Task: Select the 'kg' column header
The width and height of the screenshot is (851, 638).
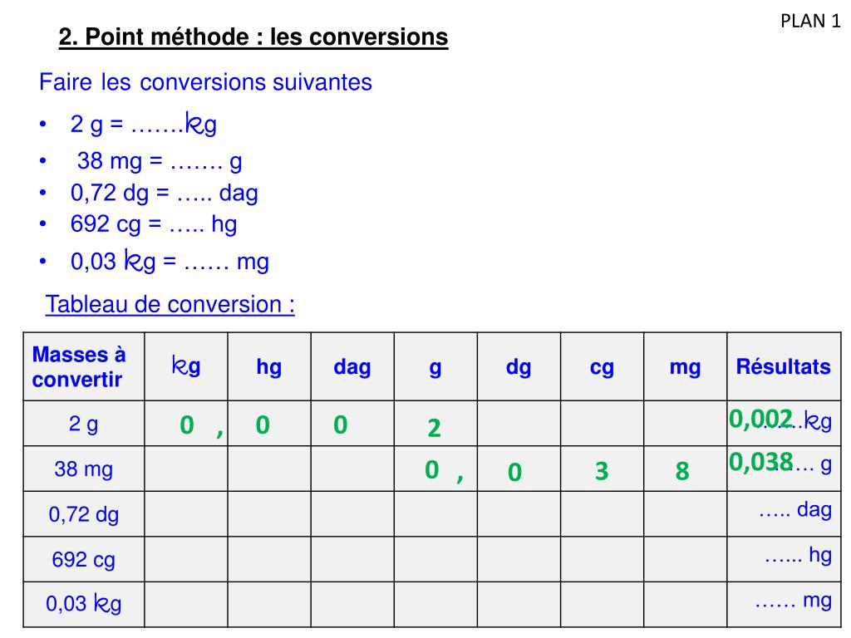Action: (186, 366)
